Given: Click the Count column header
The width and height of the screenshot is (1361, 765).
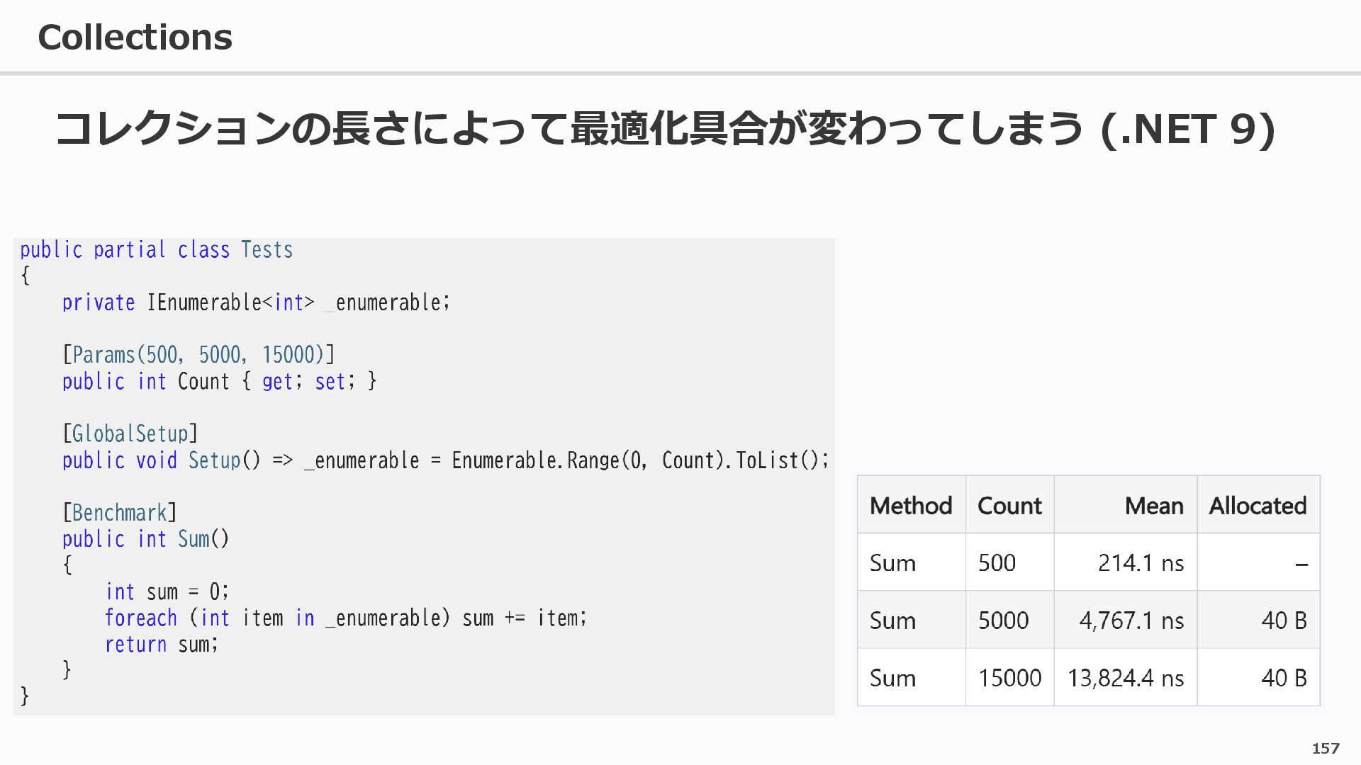Looking at the screenshot, I should [1009, 506].
